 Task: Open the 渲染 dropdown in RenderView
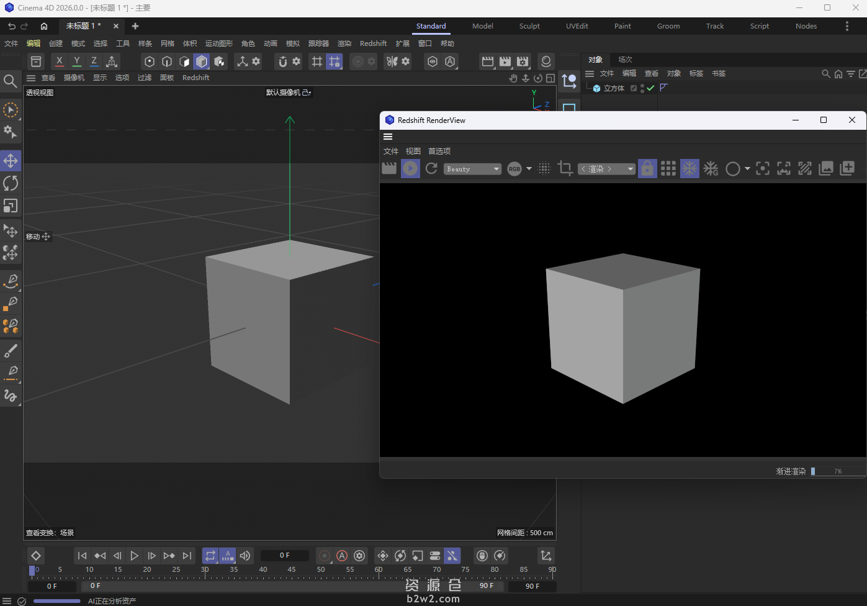606,168
